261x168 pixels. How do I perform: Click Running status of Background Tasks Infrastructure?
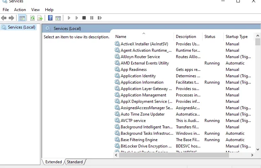(212, 133)
